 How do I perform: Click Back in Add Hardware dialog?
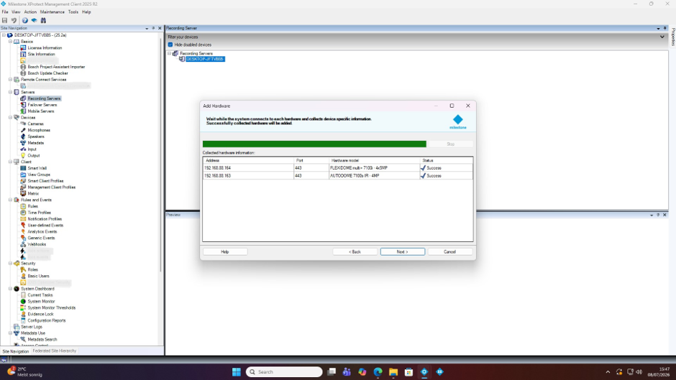click(355, 251)
